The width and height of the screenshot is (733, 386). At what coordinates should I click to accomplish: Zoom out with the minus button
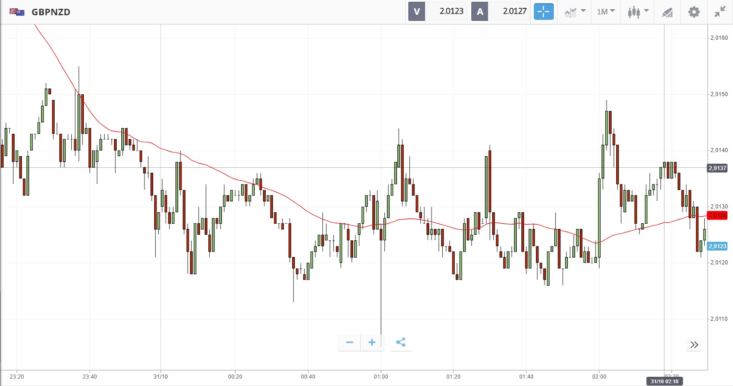click(x=350, y=342)
